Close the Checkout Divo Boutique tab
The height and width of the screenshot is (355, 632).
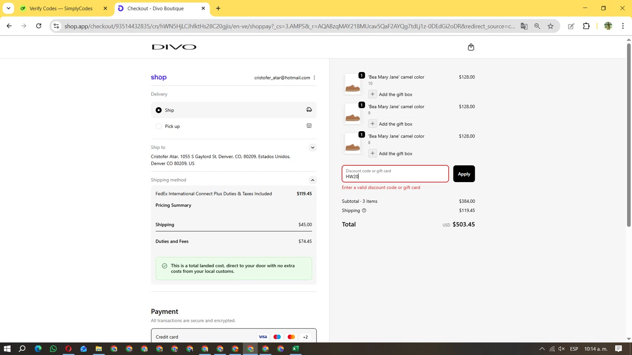[x=203, y=8]
